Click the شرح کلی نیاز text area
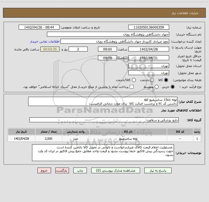The image size is (209, 202). point(103,101)
